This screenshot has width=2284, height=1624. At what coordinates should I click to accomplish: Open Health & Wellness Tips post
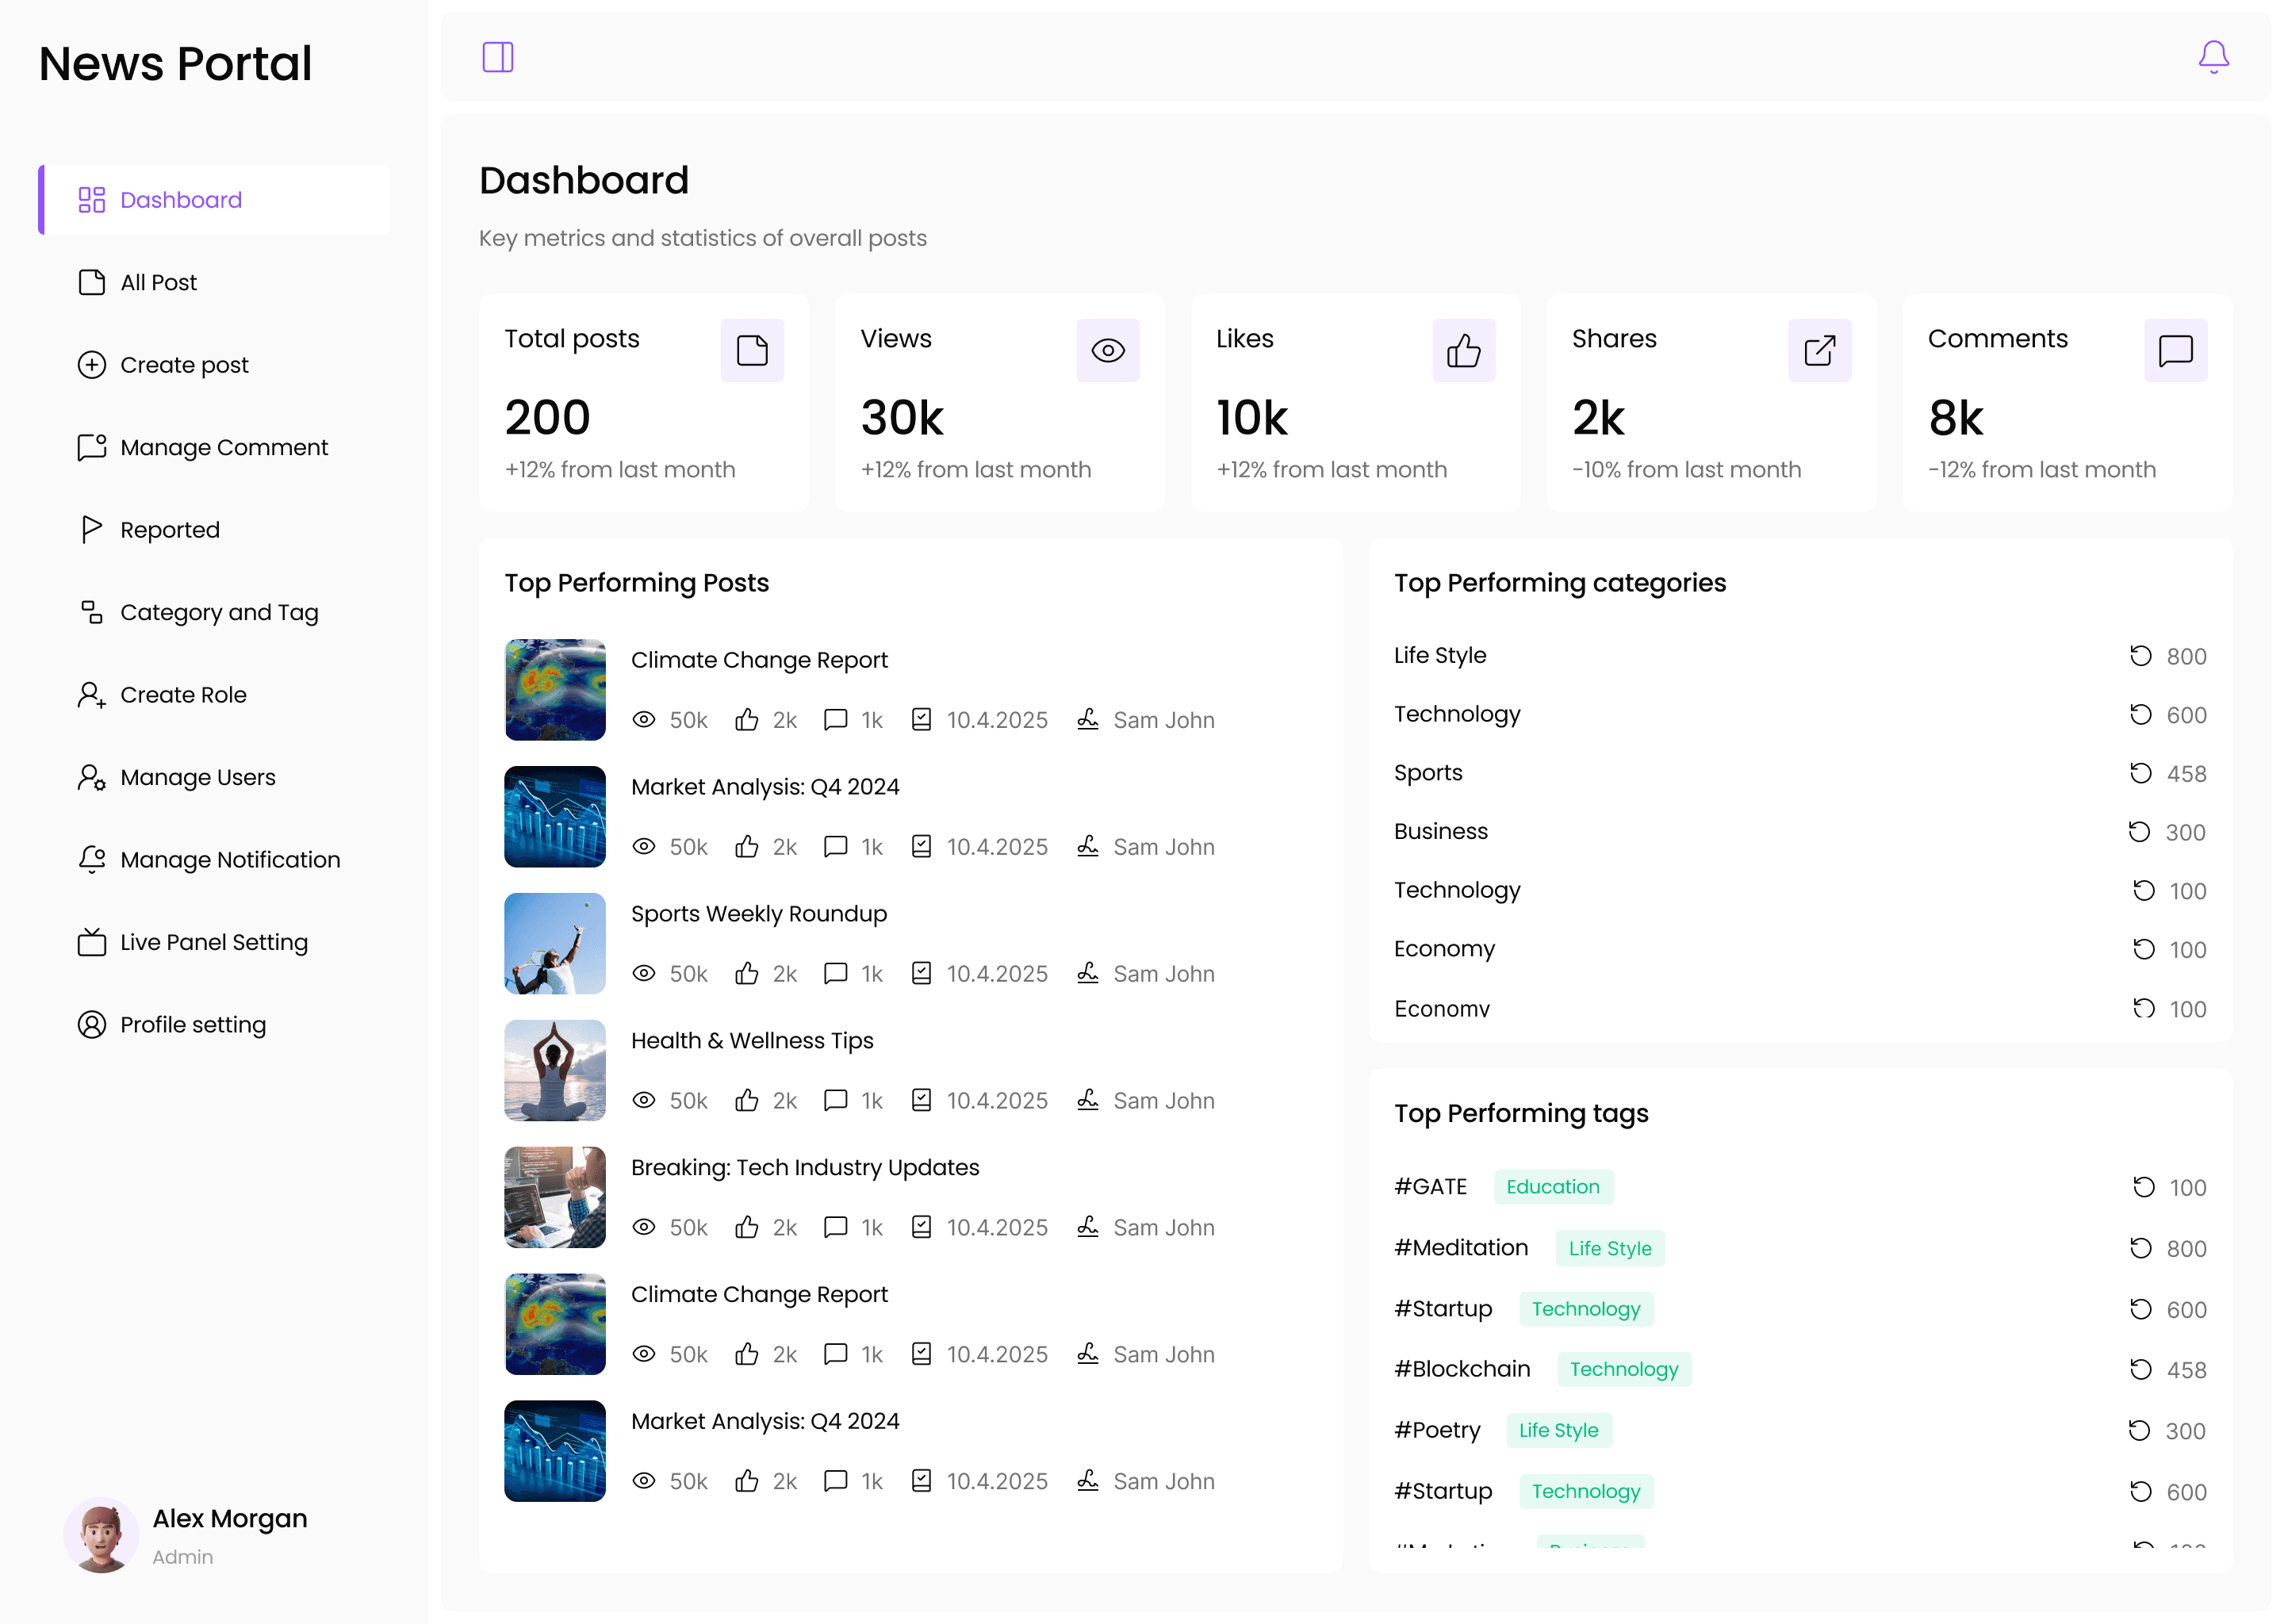(x=751, y=1041)
